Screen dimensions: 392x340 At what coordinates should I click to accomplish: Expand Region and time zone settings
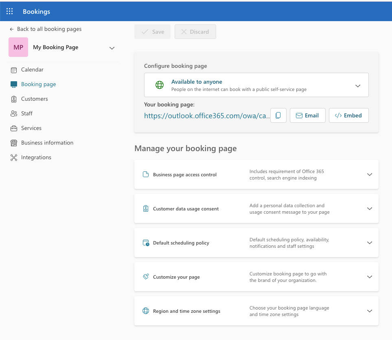(370, 311)
